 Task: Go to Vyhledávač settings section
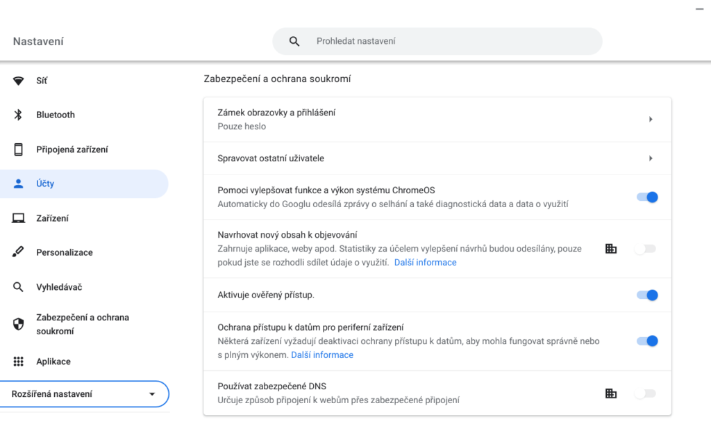pyautogui.click(x=59, y=287)
